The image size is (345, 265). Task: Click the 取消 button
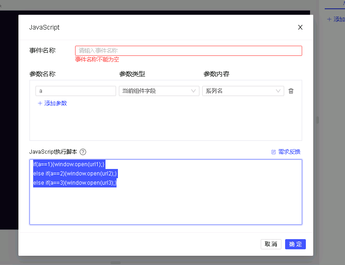pyautogui.click(x=271, y=244)
